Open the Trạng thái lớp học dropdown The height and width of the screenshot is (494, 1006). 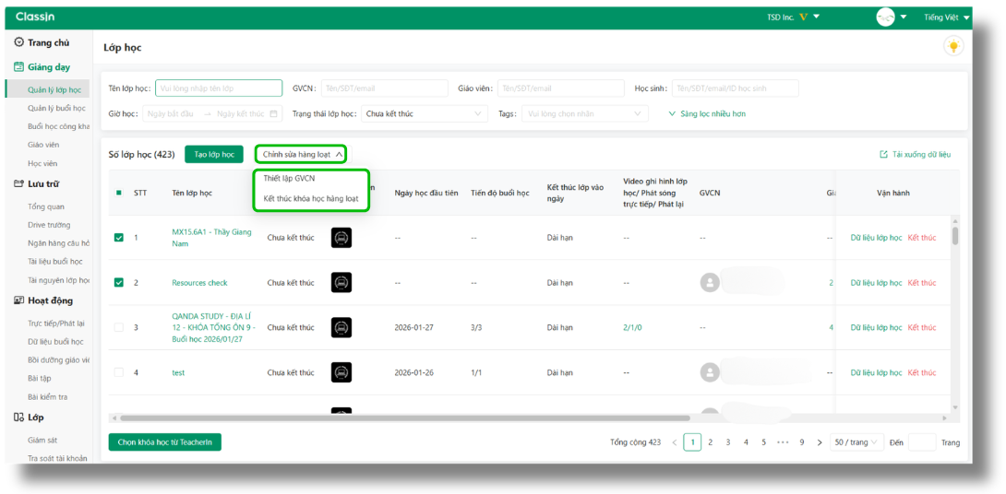(x=426, y=114)
